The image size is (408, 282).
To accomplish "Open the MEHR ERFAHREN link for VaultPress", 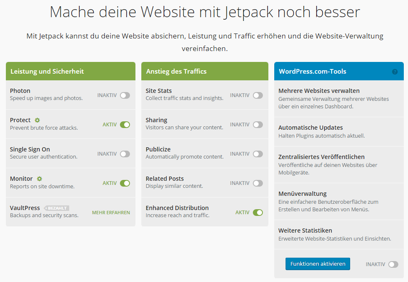I will pos(111,213).
